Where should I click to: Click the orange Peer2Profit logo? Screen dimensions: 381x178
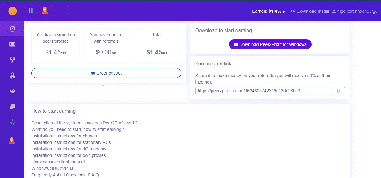point(13,11)
